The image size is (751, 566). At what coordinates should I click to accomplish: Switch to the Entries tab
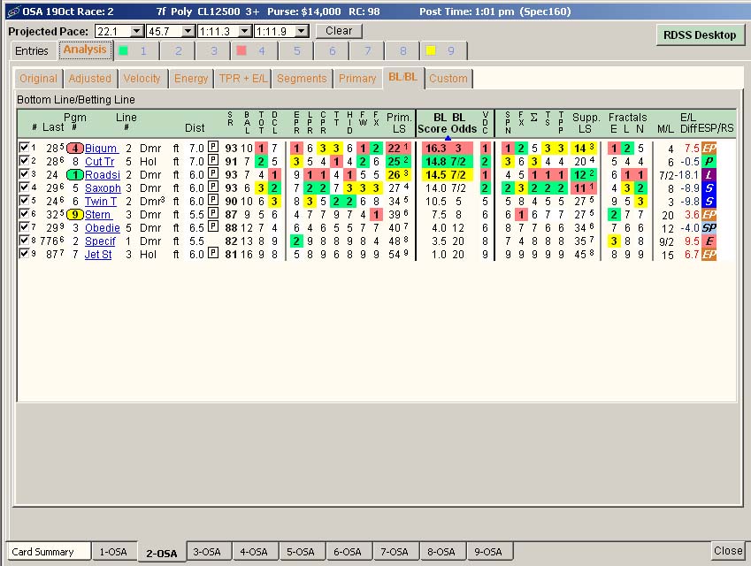[32, 50]
